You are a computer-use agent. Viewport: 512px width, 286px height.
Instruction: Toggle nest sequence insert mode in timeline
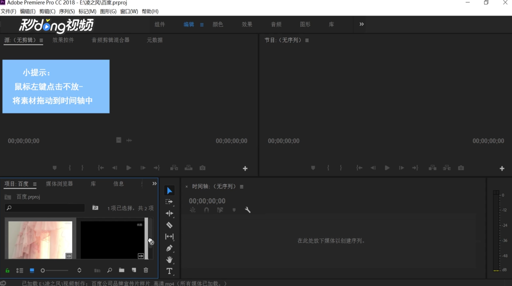[193, 210]
